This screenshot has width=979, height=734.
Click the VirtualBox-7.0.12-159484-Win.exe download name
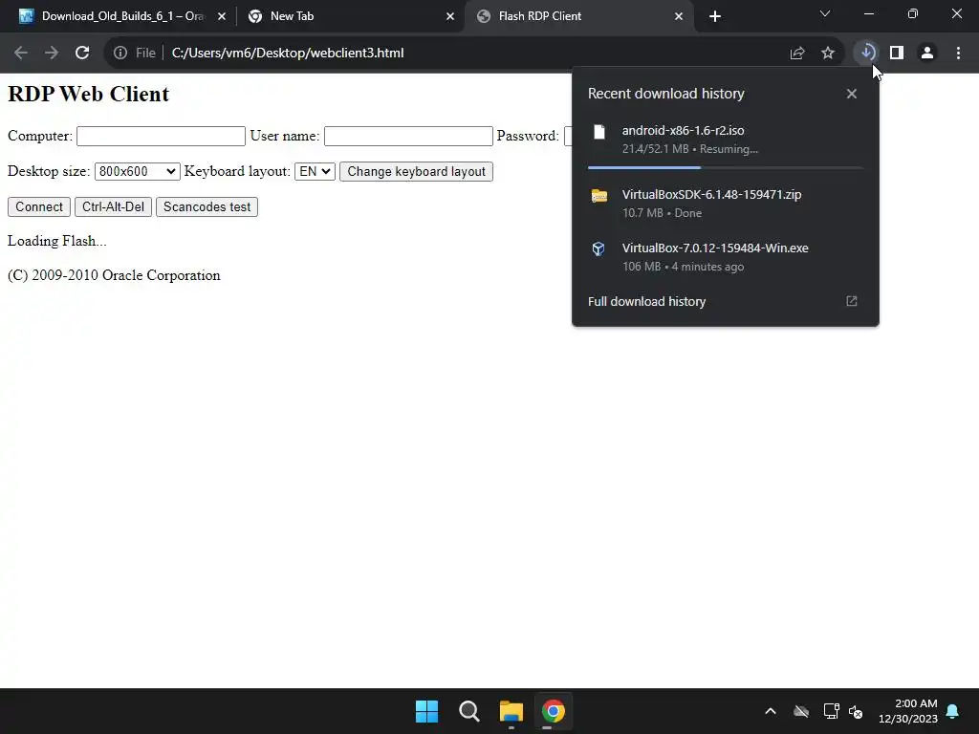[x=715, y=248]
